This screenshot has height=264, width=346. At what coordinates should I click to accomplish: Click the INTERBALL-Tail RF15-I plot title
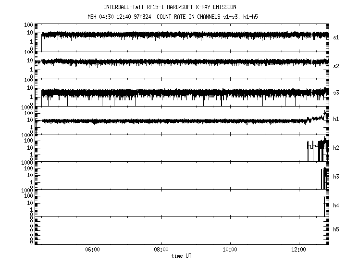170,7
